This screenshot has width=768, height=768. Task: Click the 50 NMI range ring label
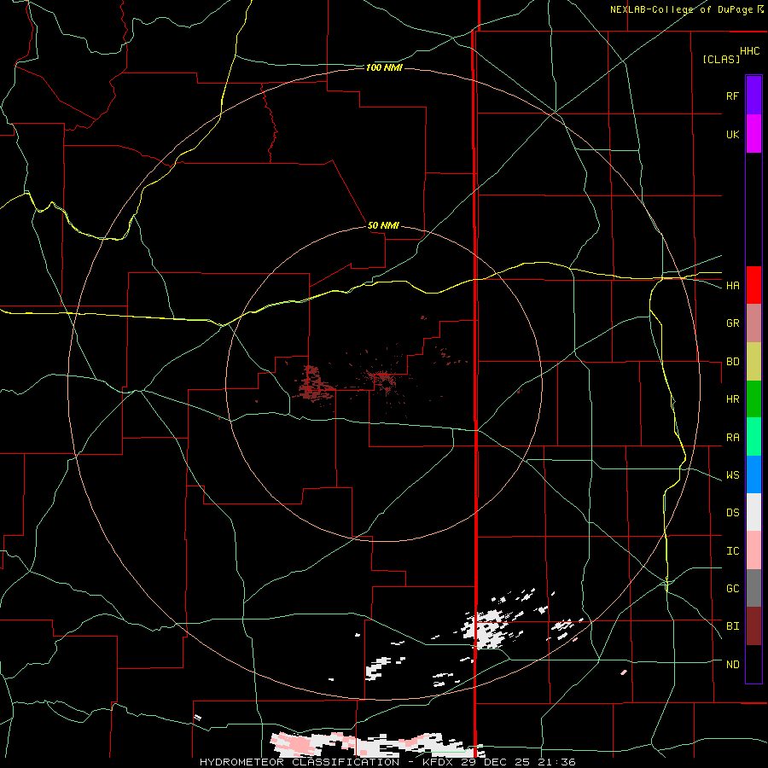(383, 225)
